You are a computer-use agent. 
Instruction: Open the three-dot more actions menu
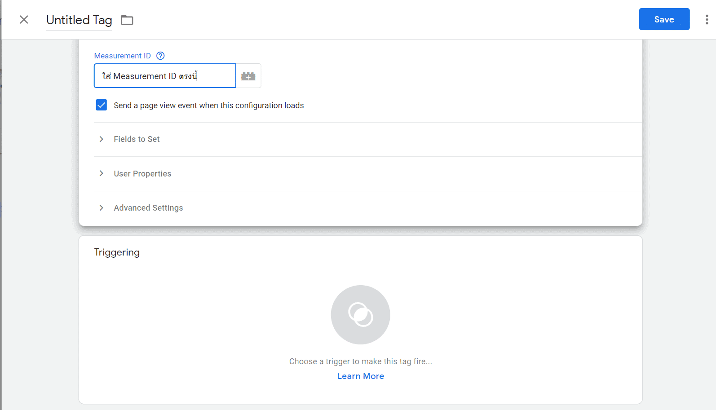(707, 20)
